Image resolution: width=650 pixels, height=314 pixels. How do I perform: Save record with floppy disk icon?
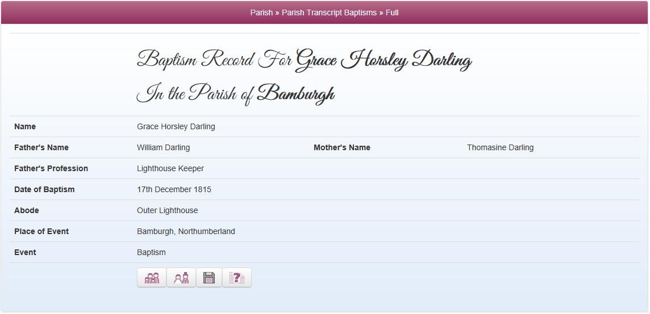pyautogui.click(x=209, y=278)
